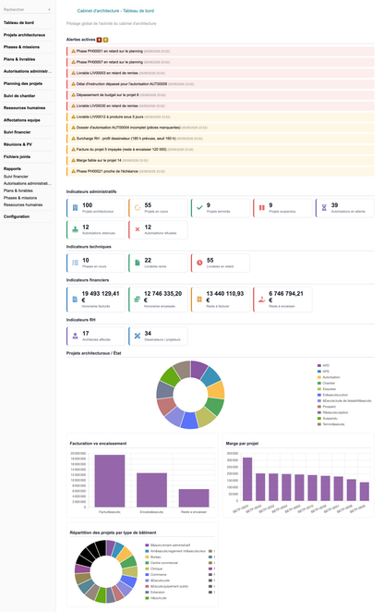The image size is (384, 612).
Task: Click the Architectes affectés person icon
Action: [x=76, y=337]
